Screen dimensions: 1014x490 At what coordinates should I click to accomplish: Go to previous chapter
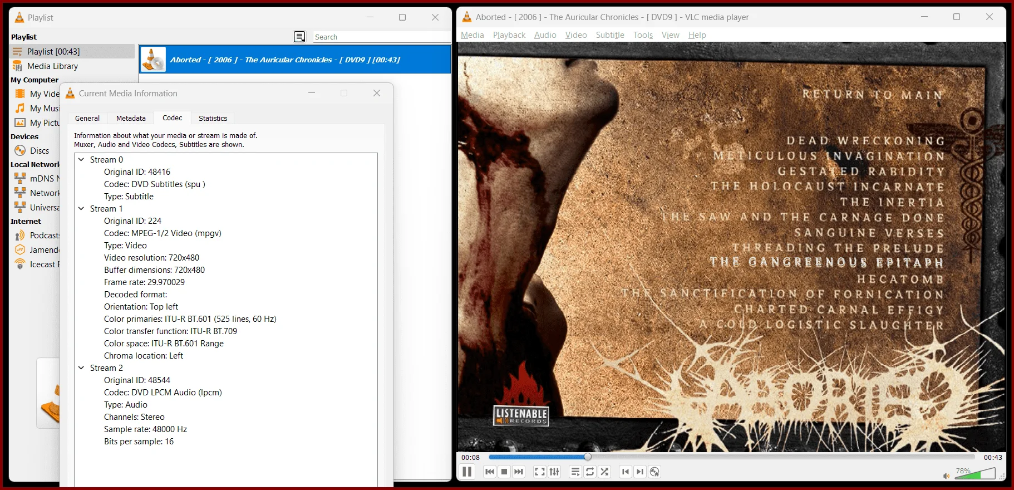626,472
